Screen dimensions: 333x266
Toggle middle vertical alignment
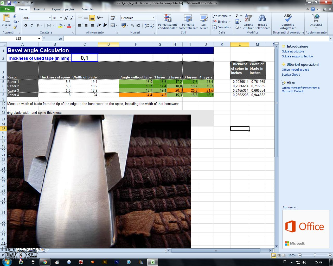tap(86, 18)
